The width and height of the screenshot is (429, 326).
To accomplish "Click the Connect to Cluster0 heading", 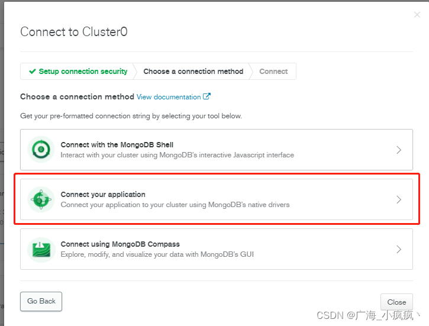I will [74, 32].
